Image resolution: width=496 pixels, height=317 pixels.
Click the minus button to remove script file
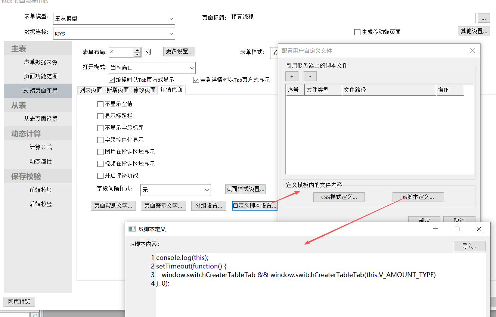pos(310,76)
